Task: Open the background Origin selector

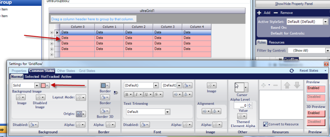Action: coord(81,114)
